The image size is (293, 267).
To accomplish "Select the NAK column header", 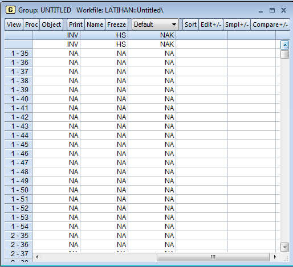I will pyautogui.click(x=152, y=35).
